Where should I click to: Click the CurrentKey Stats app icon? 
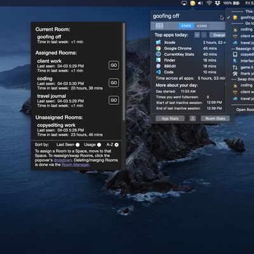(158, 54)
